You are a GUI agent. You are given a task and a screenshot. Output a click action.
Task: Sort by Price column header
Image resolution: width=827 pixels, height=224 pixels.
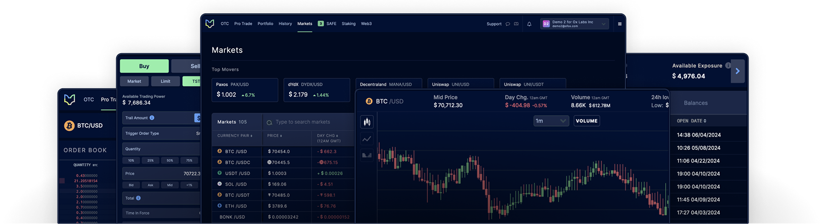(275, 136)
